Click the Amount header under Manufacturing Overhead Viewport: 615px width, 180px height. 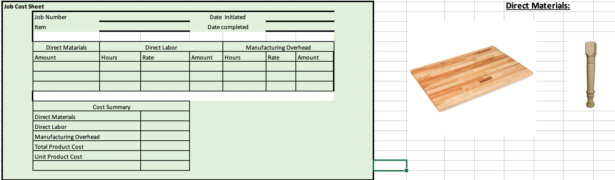(x=315, y=57)
